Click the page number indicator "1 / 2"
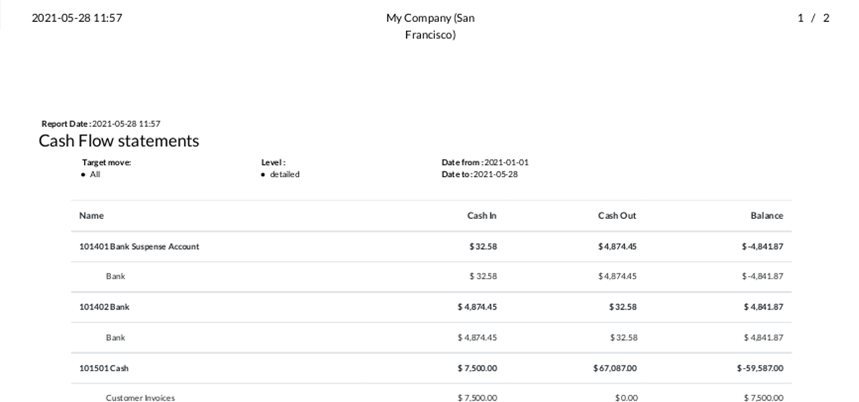This screenshot has width=859, height=402. click(813, 18)
